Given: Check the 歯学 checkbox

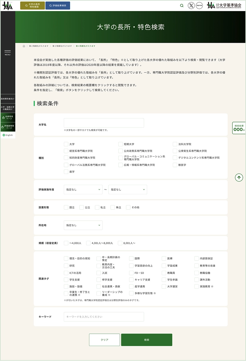Looking at the screenshot, I should [x=66, y=172].
